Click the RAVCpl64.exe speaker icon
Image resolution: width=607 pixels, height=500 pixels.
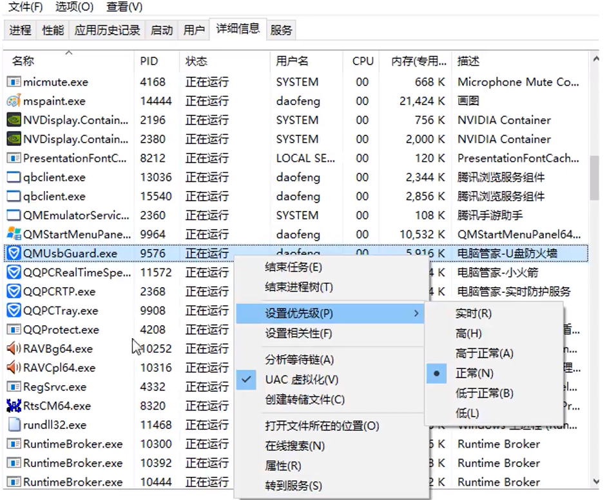click(14, 368)
